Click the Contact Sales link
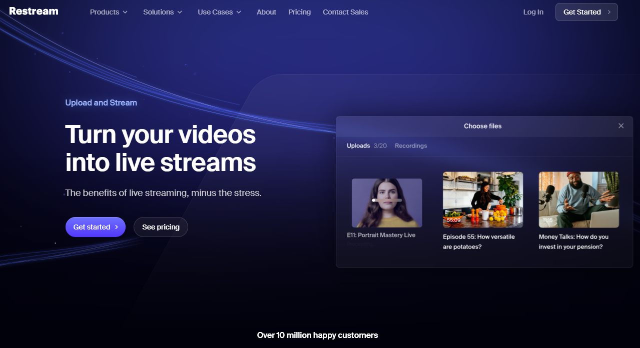Screen dimensions: 640x348 (x=345, y=12)
